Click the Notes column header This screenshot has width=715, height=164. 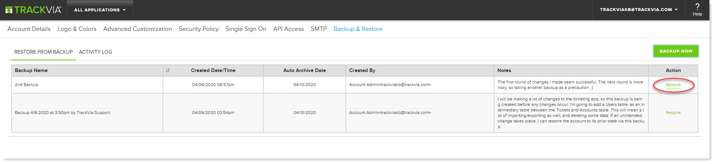point(571,71)
